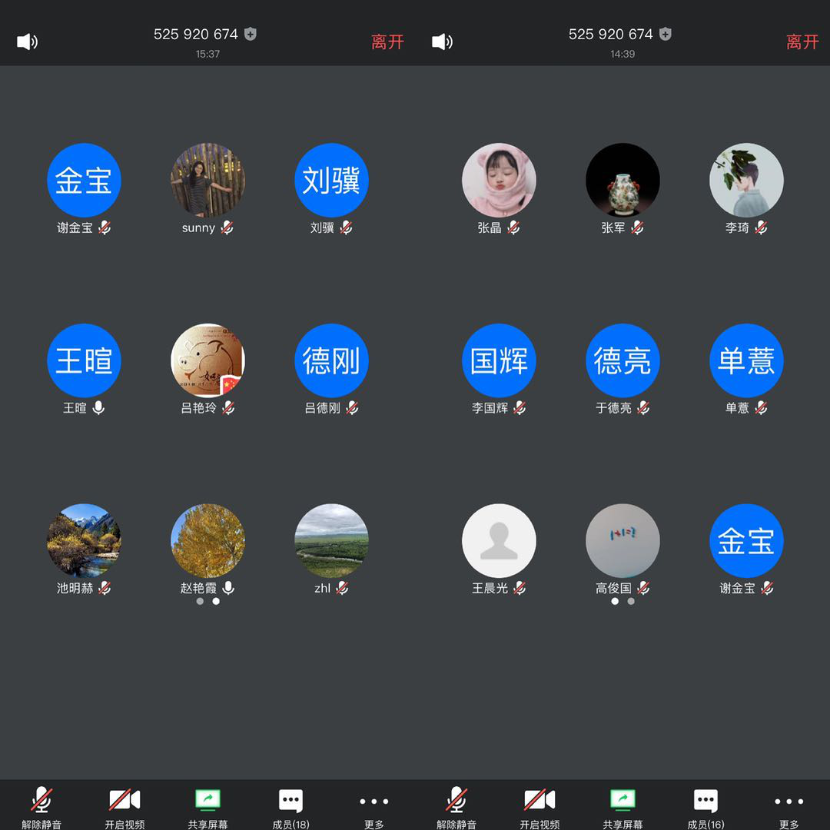Open the members (16) list
This screenshot has width=830, height=830.
pyautogui.click(x=705, y=807)
